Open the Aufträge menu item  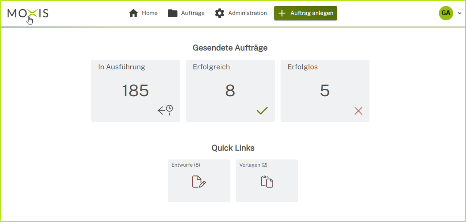click(192, 13)
